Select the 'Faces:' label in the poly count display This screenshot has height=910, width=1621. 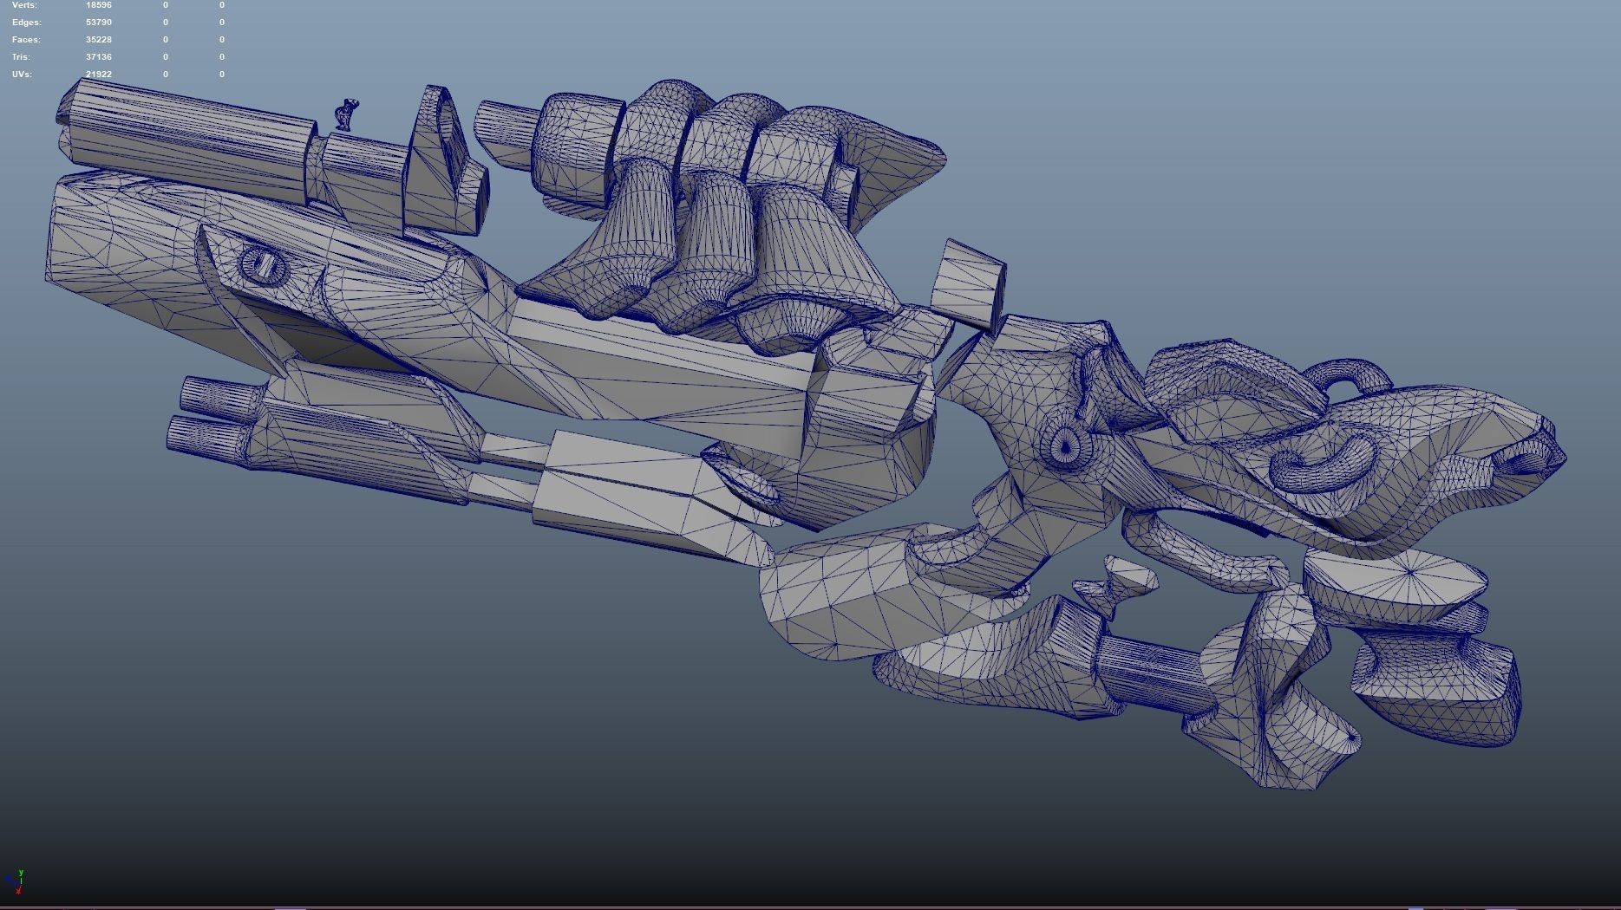26,40
